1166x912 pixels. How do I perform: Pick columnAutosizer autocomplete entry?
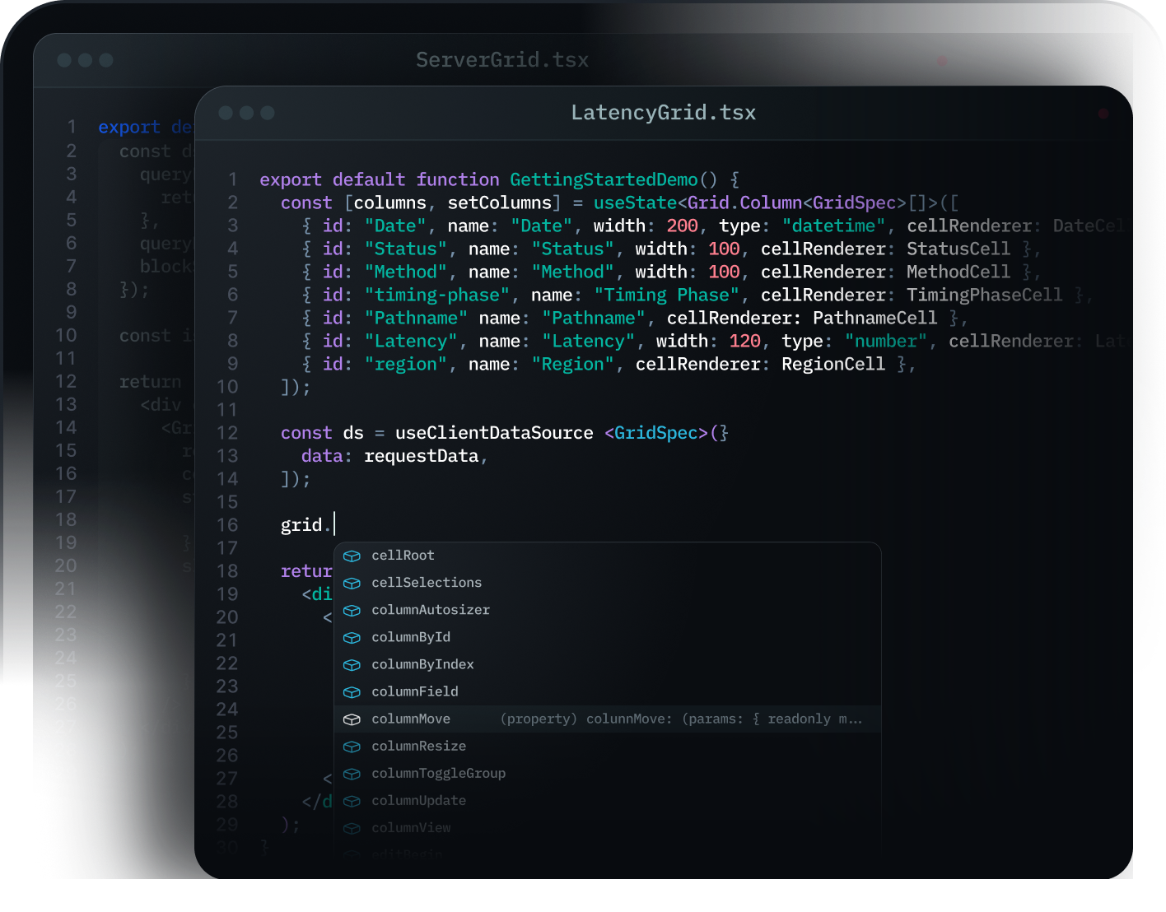(608, 610)
